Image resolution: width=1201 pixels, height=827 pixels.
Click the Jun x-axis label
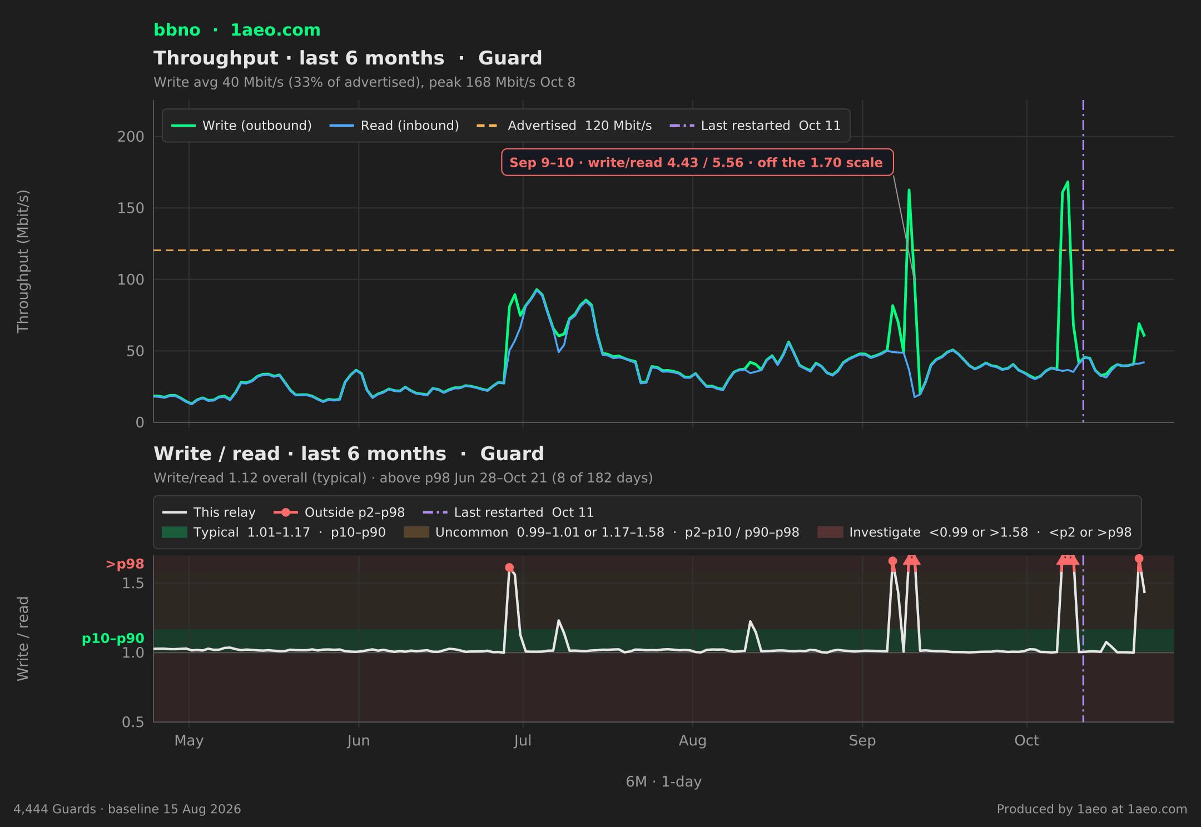coord(359,741)
